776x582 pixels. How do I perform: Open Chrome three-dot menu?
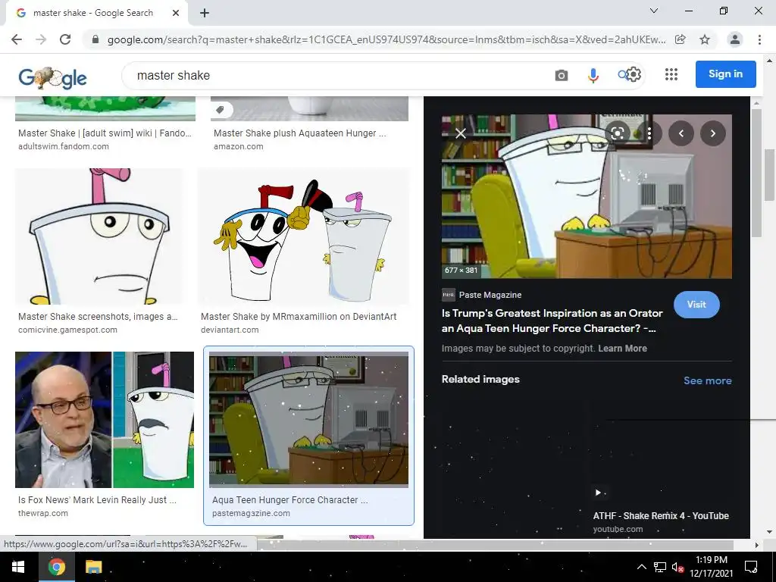759,39
